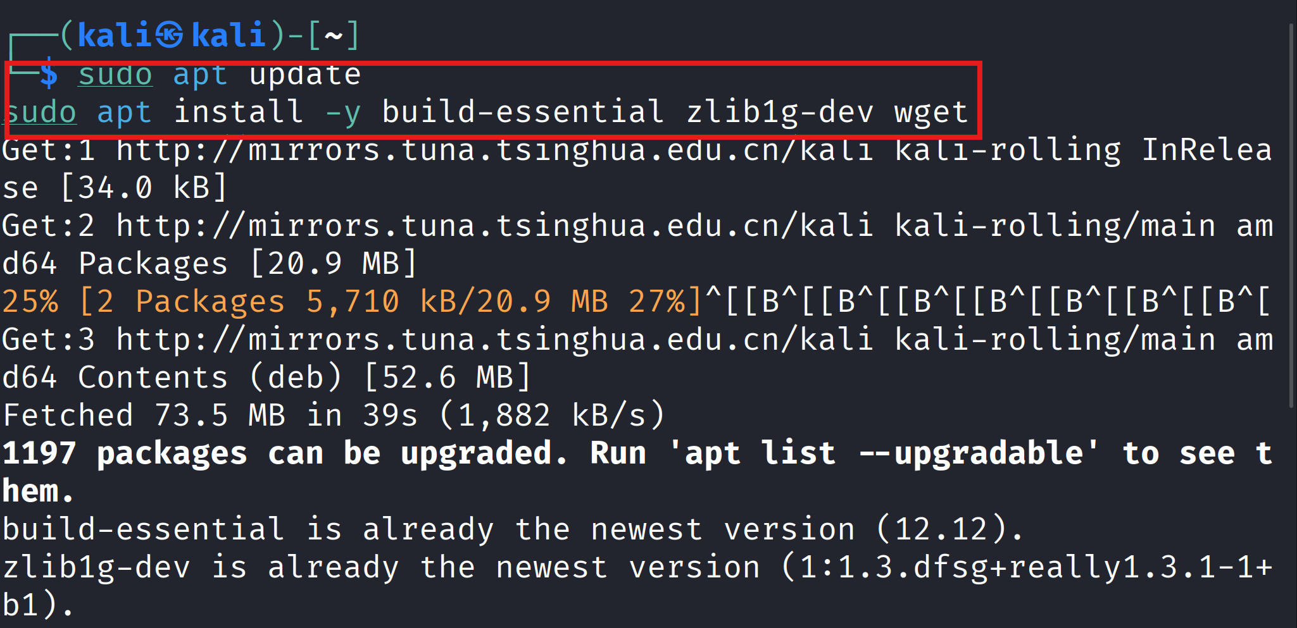Click the Get:2 mirror URL
This screenshot has width=1297, height=628.
(x=496, y=226)
